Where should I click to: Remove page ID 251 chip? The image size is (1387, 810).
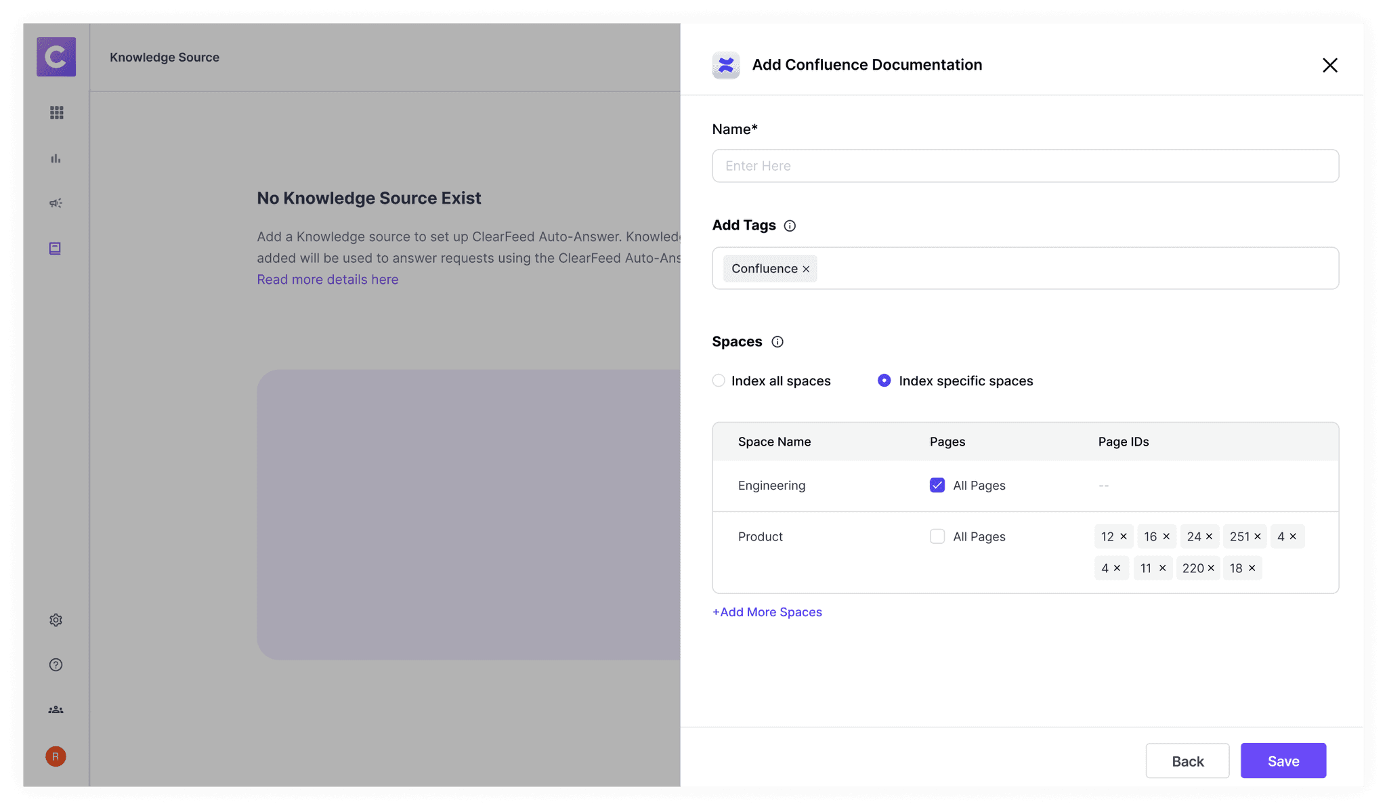pyautogui.click(x=1258, y=536)
